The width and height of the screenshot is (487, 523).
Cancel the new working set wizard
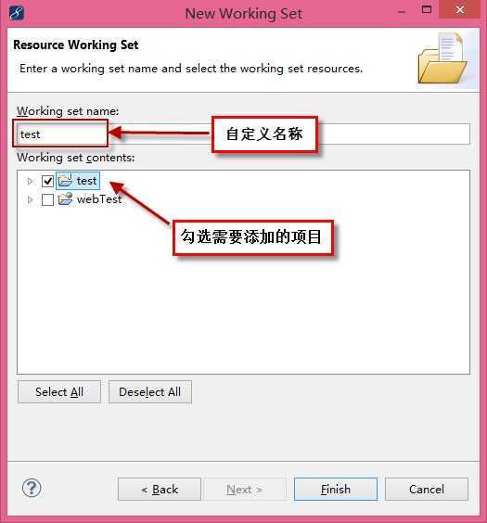click(x=427, y=490)
